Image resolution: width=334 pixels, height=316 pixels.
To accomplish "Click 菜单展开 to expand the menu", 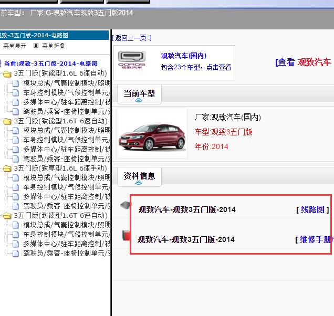I will (15, 46).
